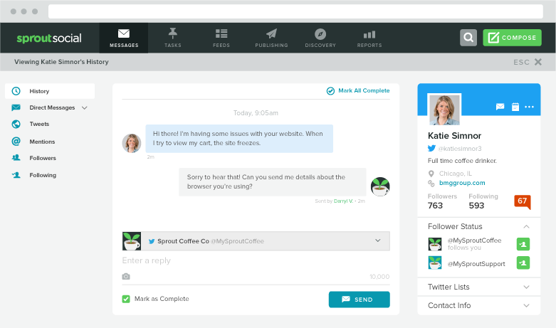The image size is (556, 328).
Task: Open the Reports tab
Action: point(369,38)
